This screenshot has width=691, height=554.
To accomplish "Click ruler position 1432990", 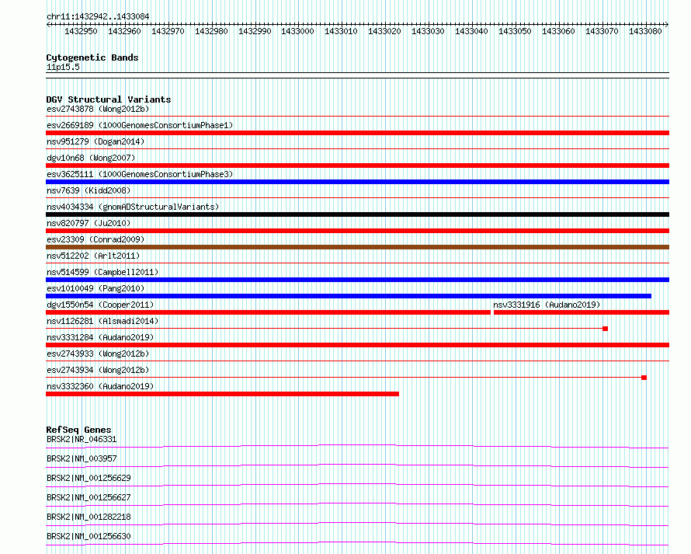I will click(255, 31).
